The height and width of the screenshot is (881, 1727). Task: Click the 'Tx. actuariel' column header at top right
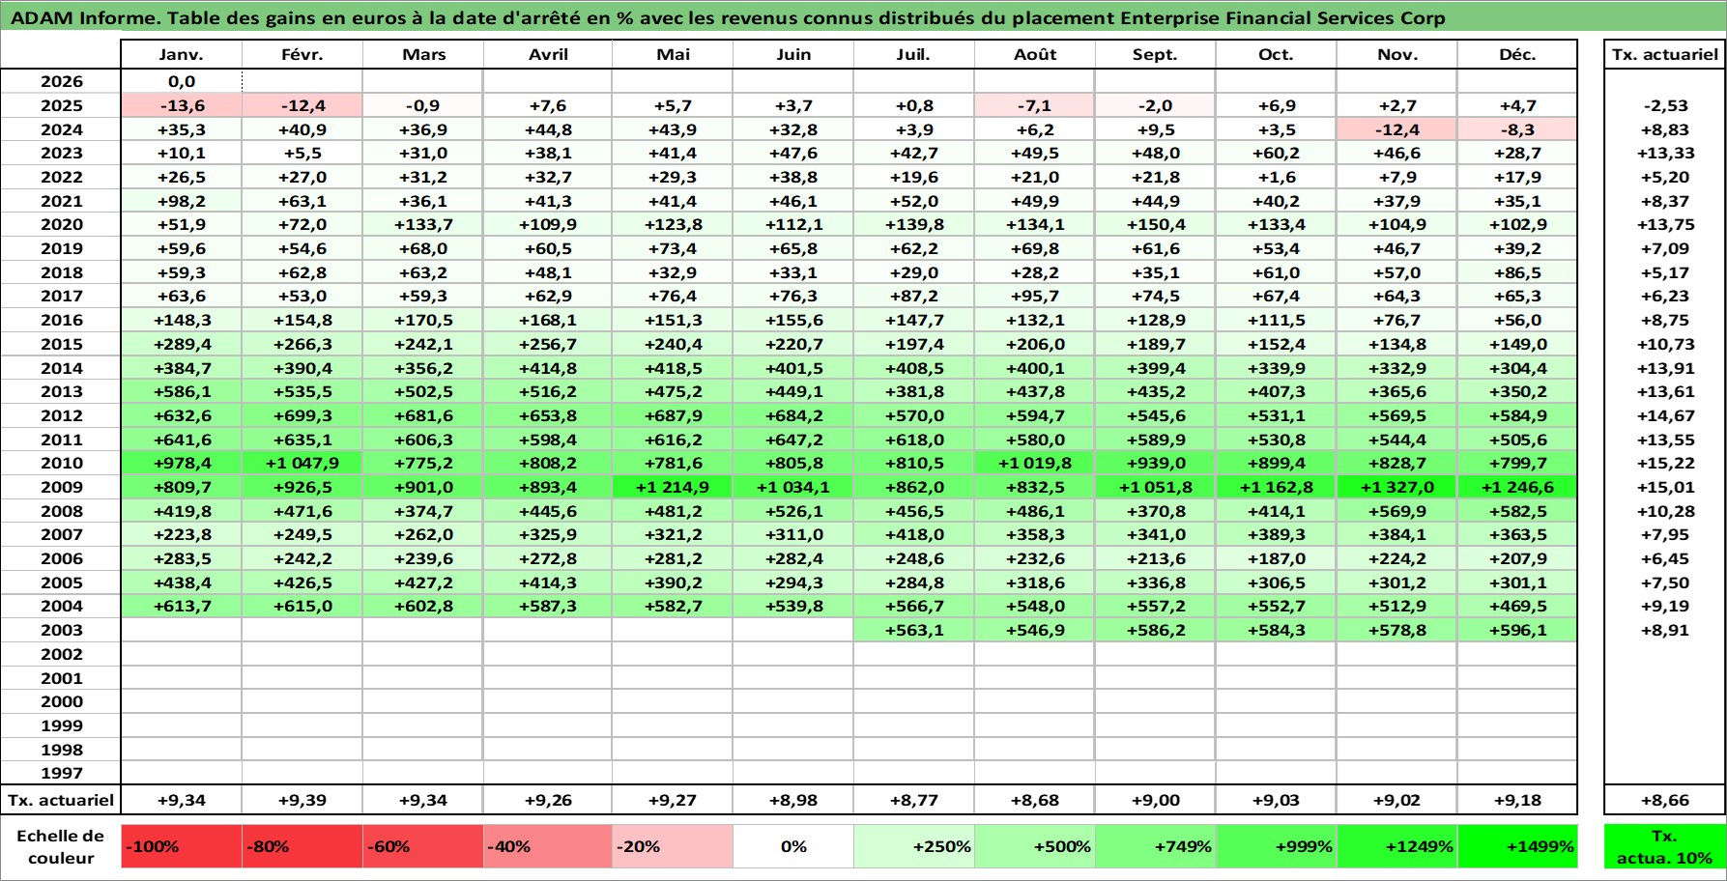(x=1664, y=55)
